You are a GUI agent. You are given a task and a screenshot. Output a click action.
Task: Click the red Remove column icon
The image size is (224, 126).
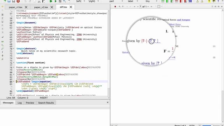point(181,1)
